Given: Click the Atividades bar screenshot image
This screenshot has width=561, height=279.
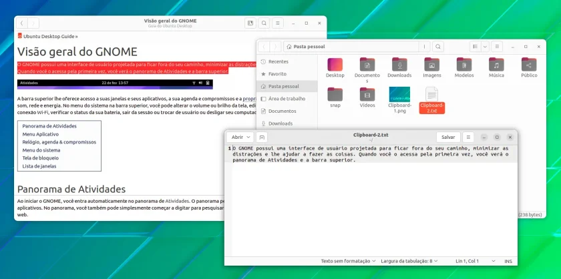Looking at the screenshot, I should (x=115, y=83).
